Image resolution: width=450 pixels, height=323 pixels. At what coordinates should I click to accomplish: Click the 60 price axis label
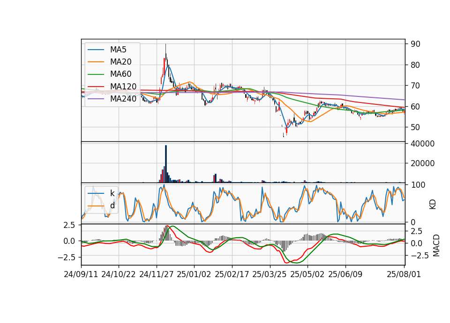pyautogui.click(x=415, y=107)
